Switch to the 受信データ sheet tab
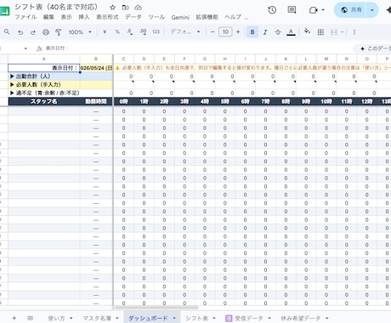 248,318
